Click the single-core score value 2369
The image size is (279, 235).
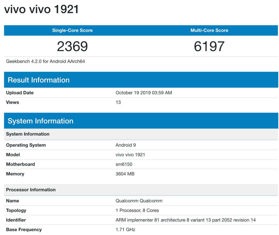[x=72, y=46]
